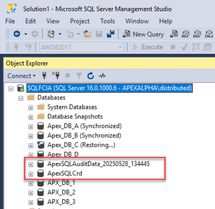Click the navigate back arrow icon
Screen dimensions: 215x209
pos(17,34)
